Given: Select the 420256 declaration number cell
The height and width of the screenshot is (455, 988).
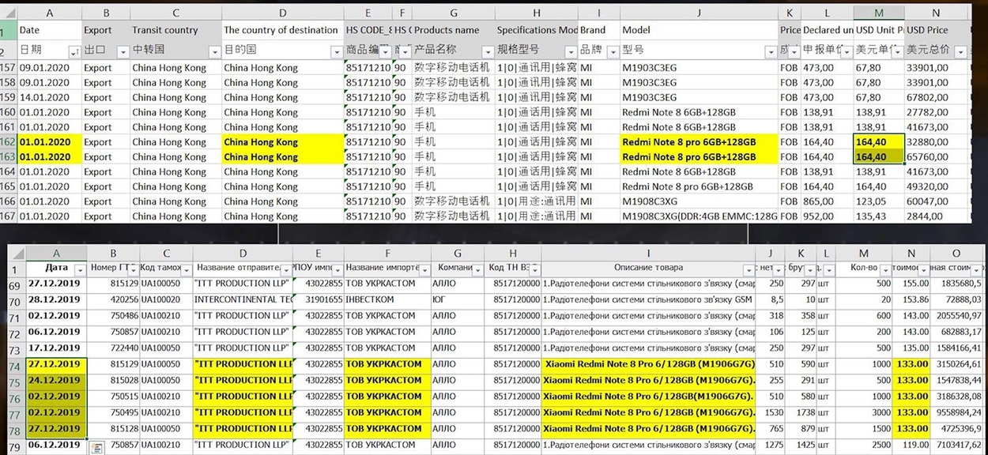Looking at the screenshot, I should click(x=114, y=299).
